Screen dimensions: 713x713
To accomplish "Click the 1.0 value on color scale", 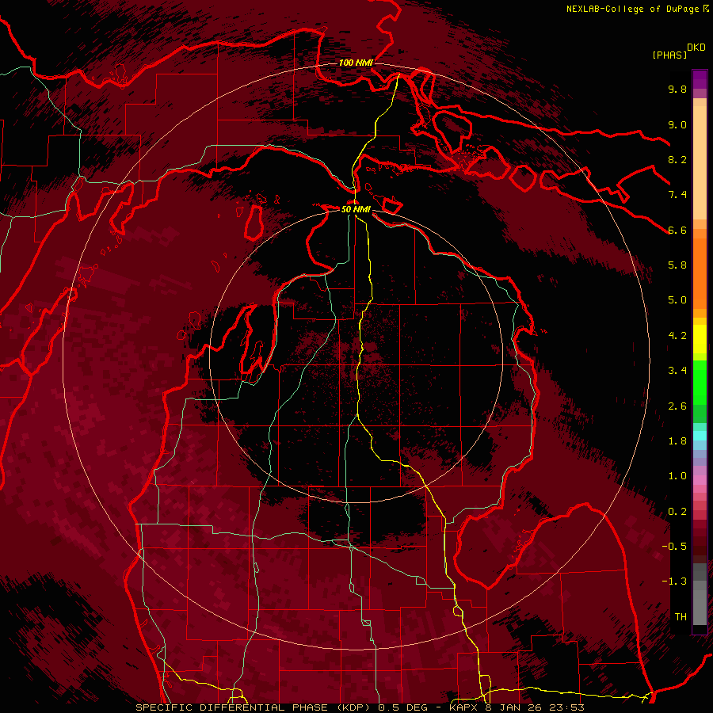I will (677, 476).
